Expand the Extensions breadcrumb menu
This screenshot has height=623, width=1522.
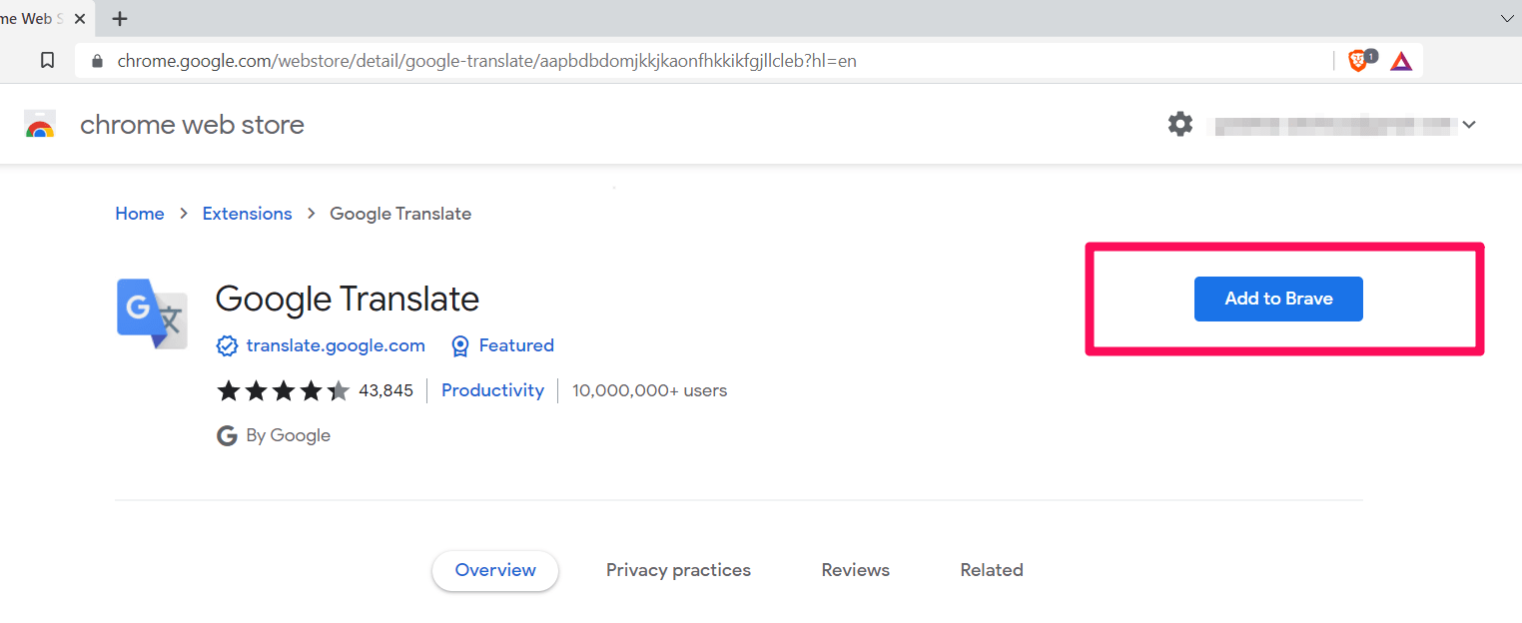click(247, 213)
